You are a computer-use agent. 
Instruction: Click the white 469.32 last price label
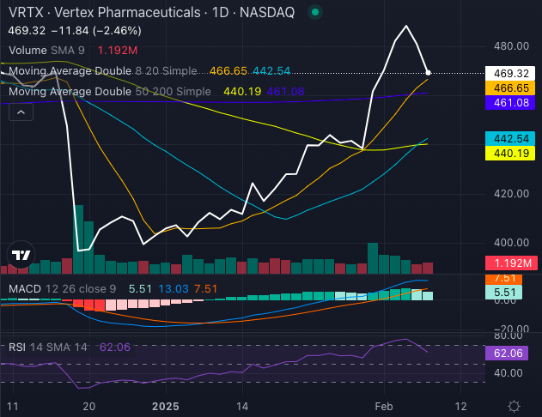(x=510, y=73)
